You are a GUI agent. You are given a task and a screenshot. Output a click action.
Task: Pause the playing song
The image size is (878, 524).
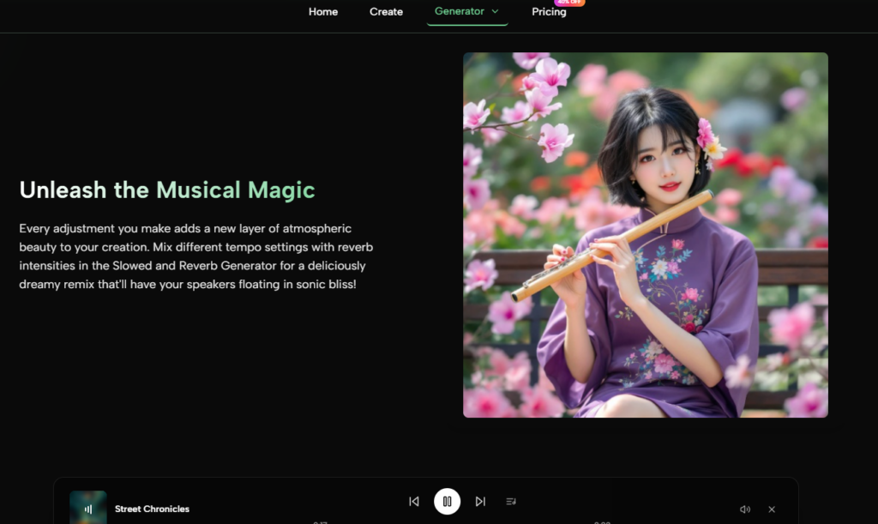(447, 502)
